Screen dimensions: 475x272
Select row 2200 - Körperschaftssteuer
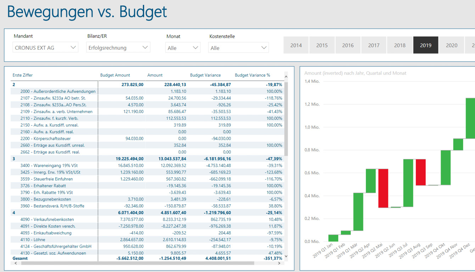pos(147,138)
